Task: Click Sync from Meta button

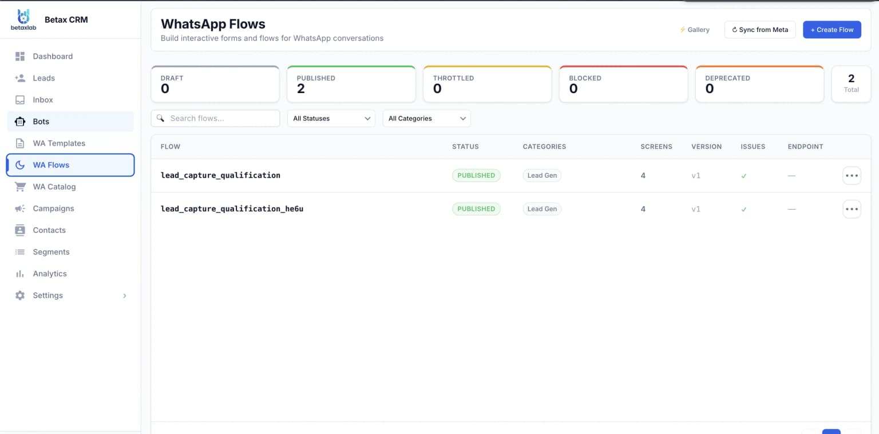Action: pyautogui.click(x=760, y=30)
